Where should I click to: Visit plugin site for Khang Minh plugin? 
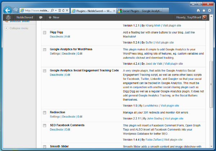(172, 26)
